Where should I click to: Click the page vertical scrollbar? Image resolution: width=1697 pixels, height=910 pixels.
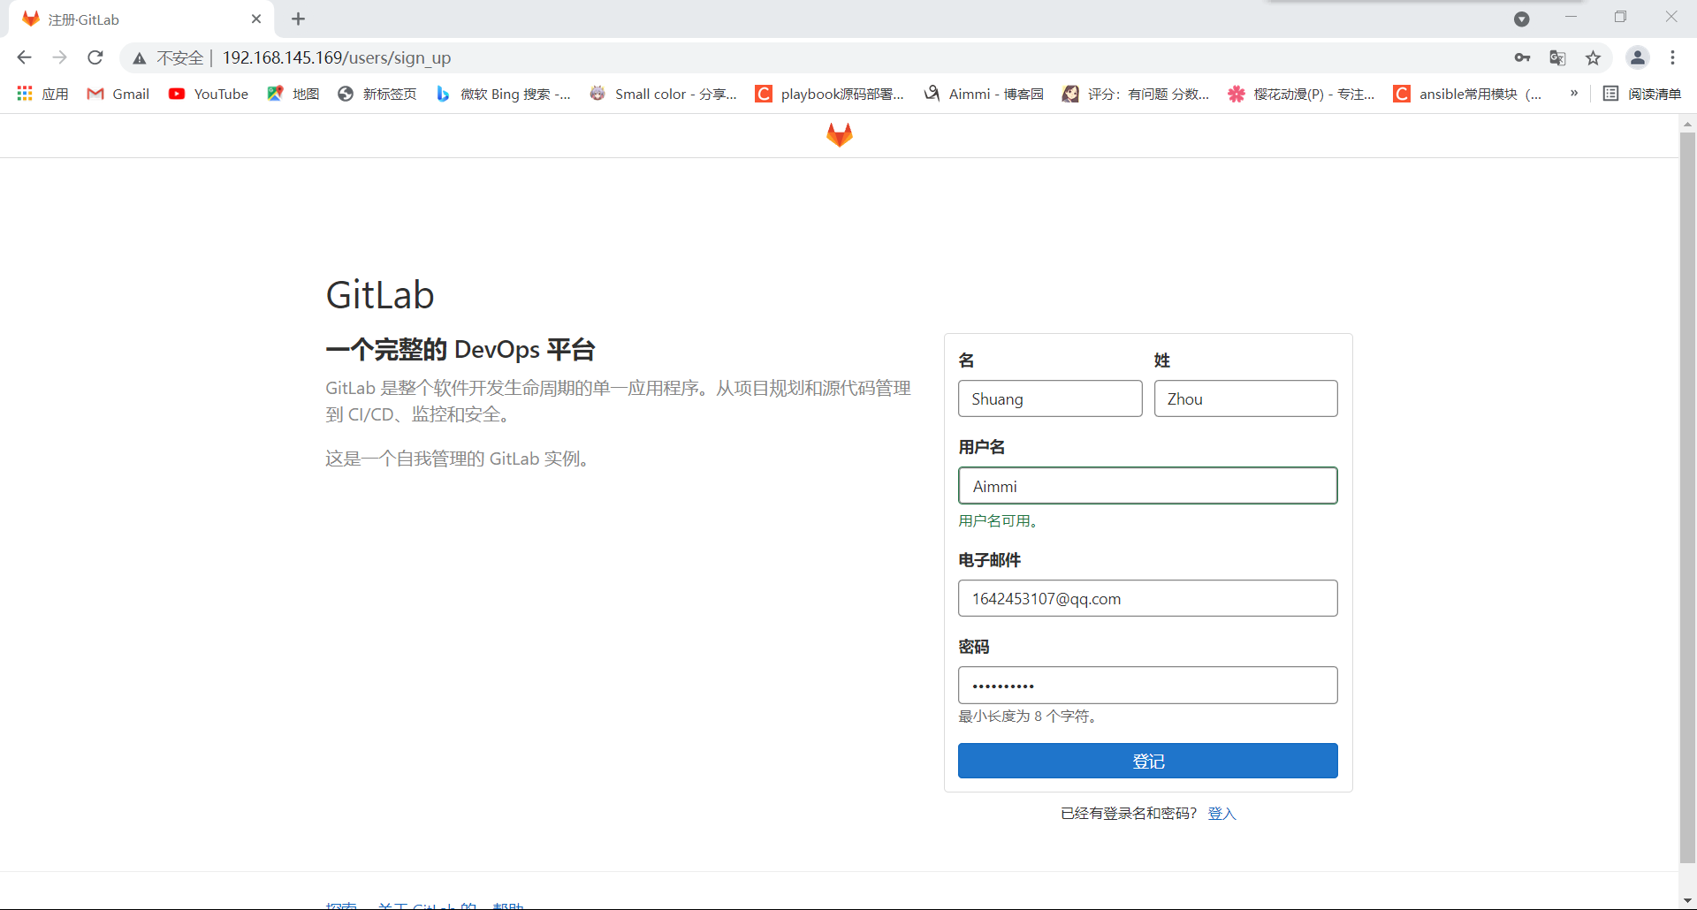pos(1687,497)
